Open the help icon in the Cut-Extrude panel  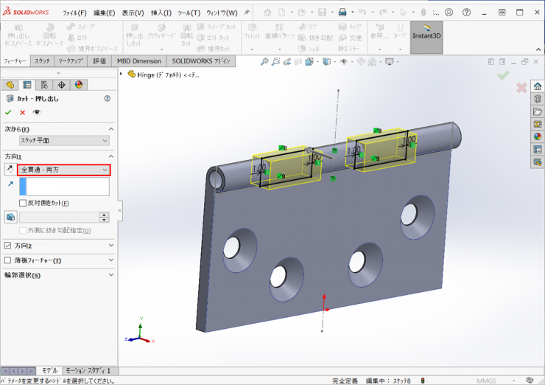tap(108, 98)
